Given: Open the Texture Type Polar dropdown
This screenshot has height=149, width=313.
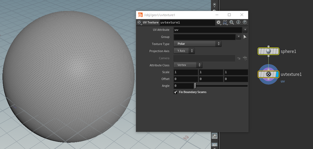Looking at the screenshot, I should [198, 44].
